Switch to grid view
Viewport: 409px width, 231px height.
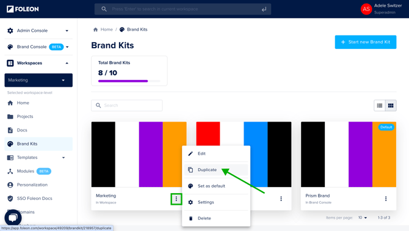(391, 106)
